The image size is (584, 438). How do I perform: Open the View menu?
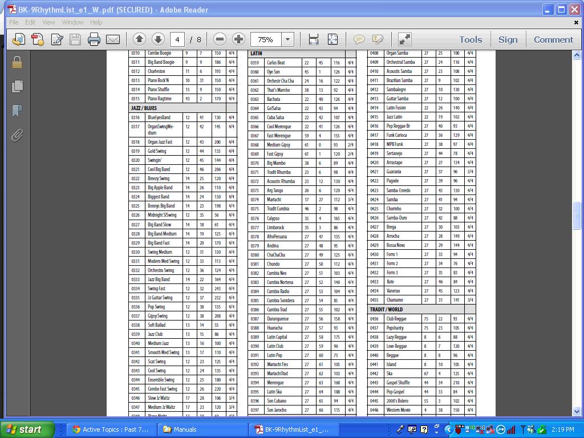coord(48,22)
